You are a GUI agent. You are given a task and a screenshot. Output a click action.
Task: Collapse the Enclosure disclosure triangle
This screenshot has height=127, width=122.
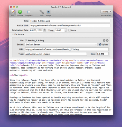(13, 34)
